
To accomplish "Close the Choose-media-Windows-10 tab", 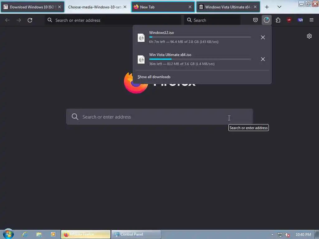I will pyautogui.click(x=125, y=7).
